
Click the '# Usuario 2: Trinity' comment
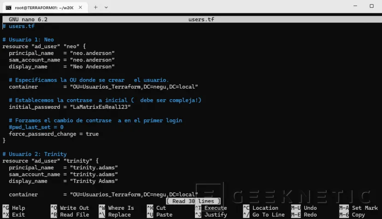point(35,154)
